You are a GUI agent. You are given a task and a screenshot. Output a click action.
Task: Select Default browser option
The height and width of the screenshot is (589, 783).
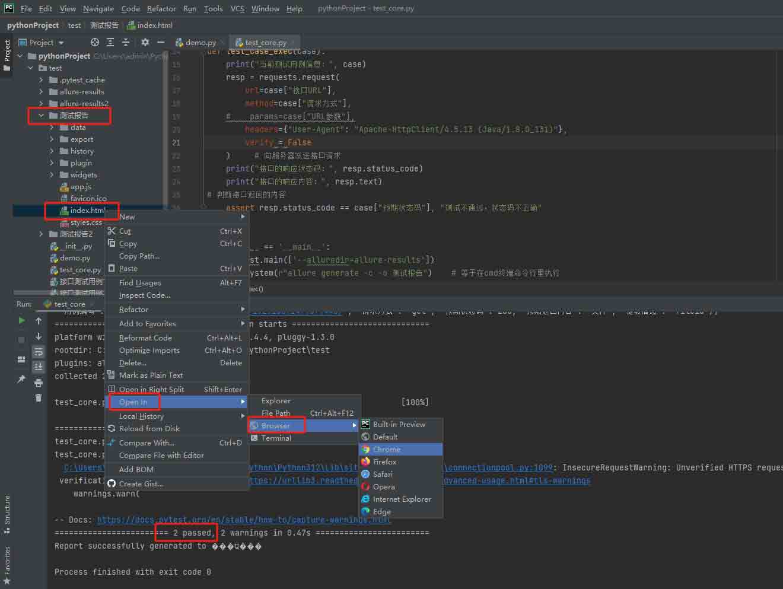pyautogui.click(x=400, y=437)
